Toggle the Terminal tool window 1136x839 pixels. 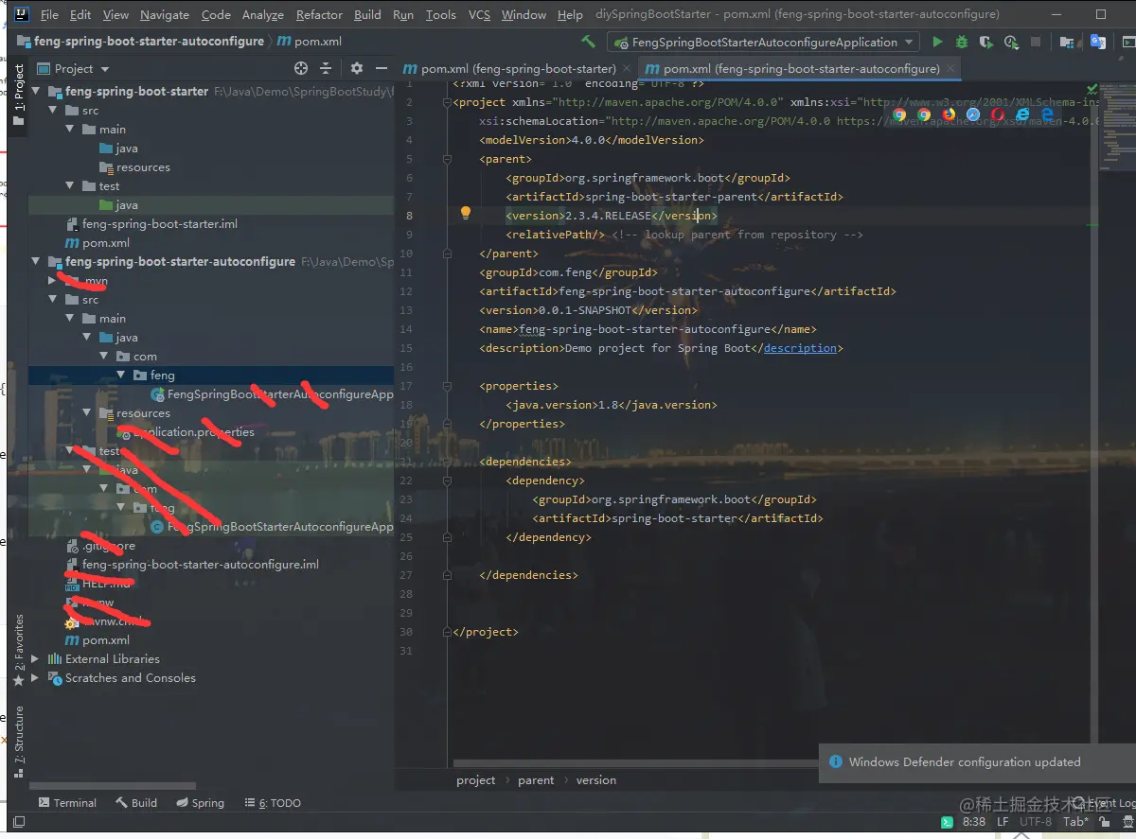click(x=67, y=802)
